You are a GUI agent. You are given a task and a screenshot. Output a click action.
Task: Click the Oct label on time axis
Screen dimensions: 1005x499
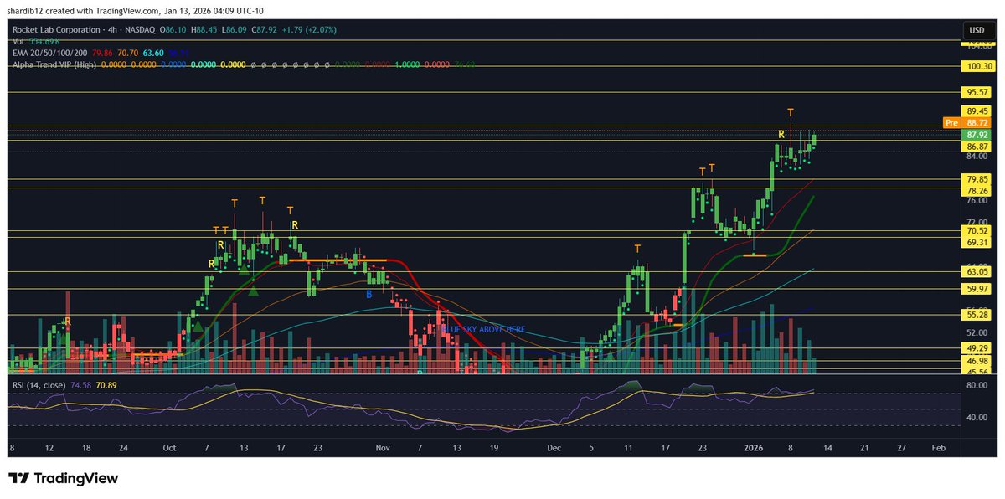170,448
